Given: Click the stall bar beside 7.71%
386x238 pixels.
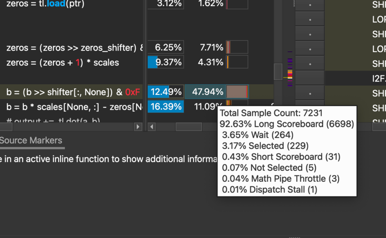Looking at the screenshot, I should click(237, 47).
